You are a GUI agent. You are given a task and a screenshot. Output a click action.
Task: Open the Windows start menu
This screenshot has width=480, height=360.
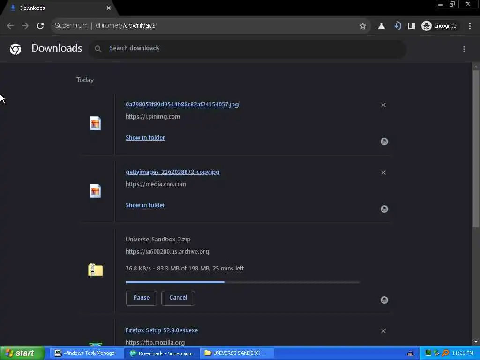point(22,353)
